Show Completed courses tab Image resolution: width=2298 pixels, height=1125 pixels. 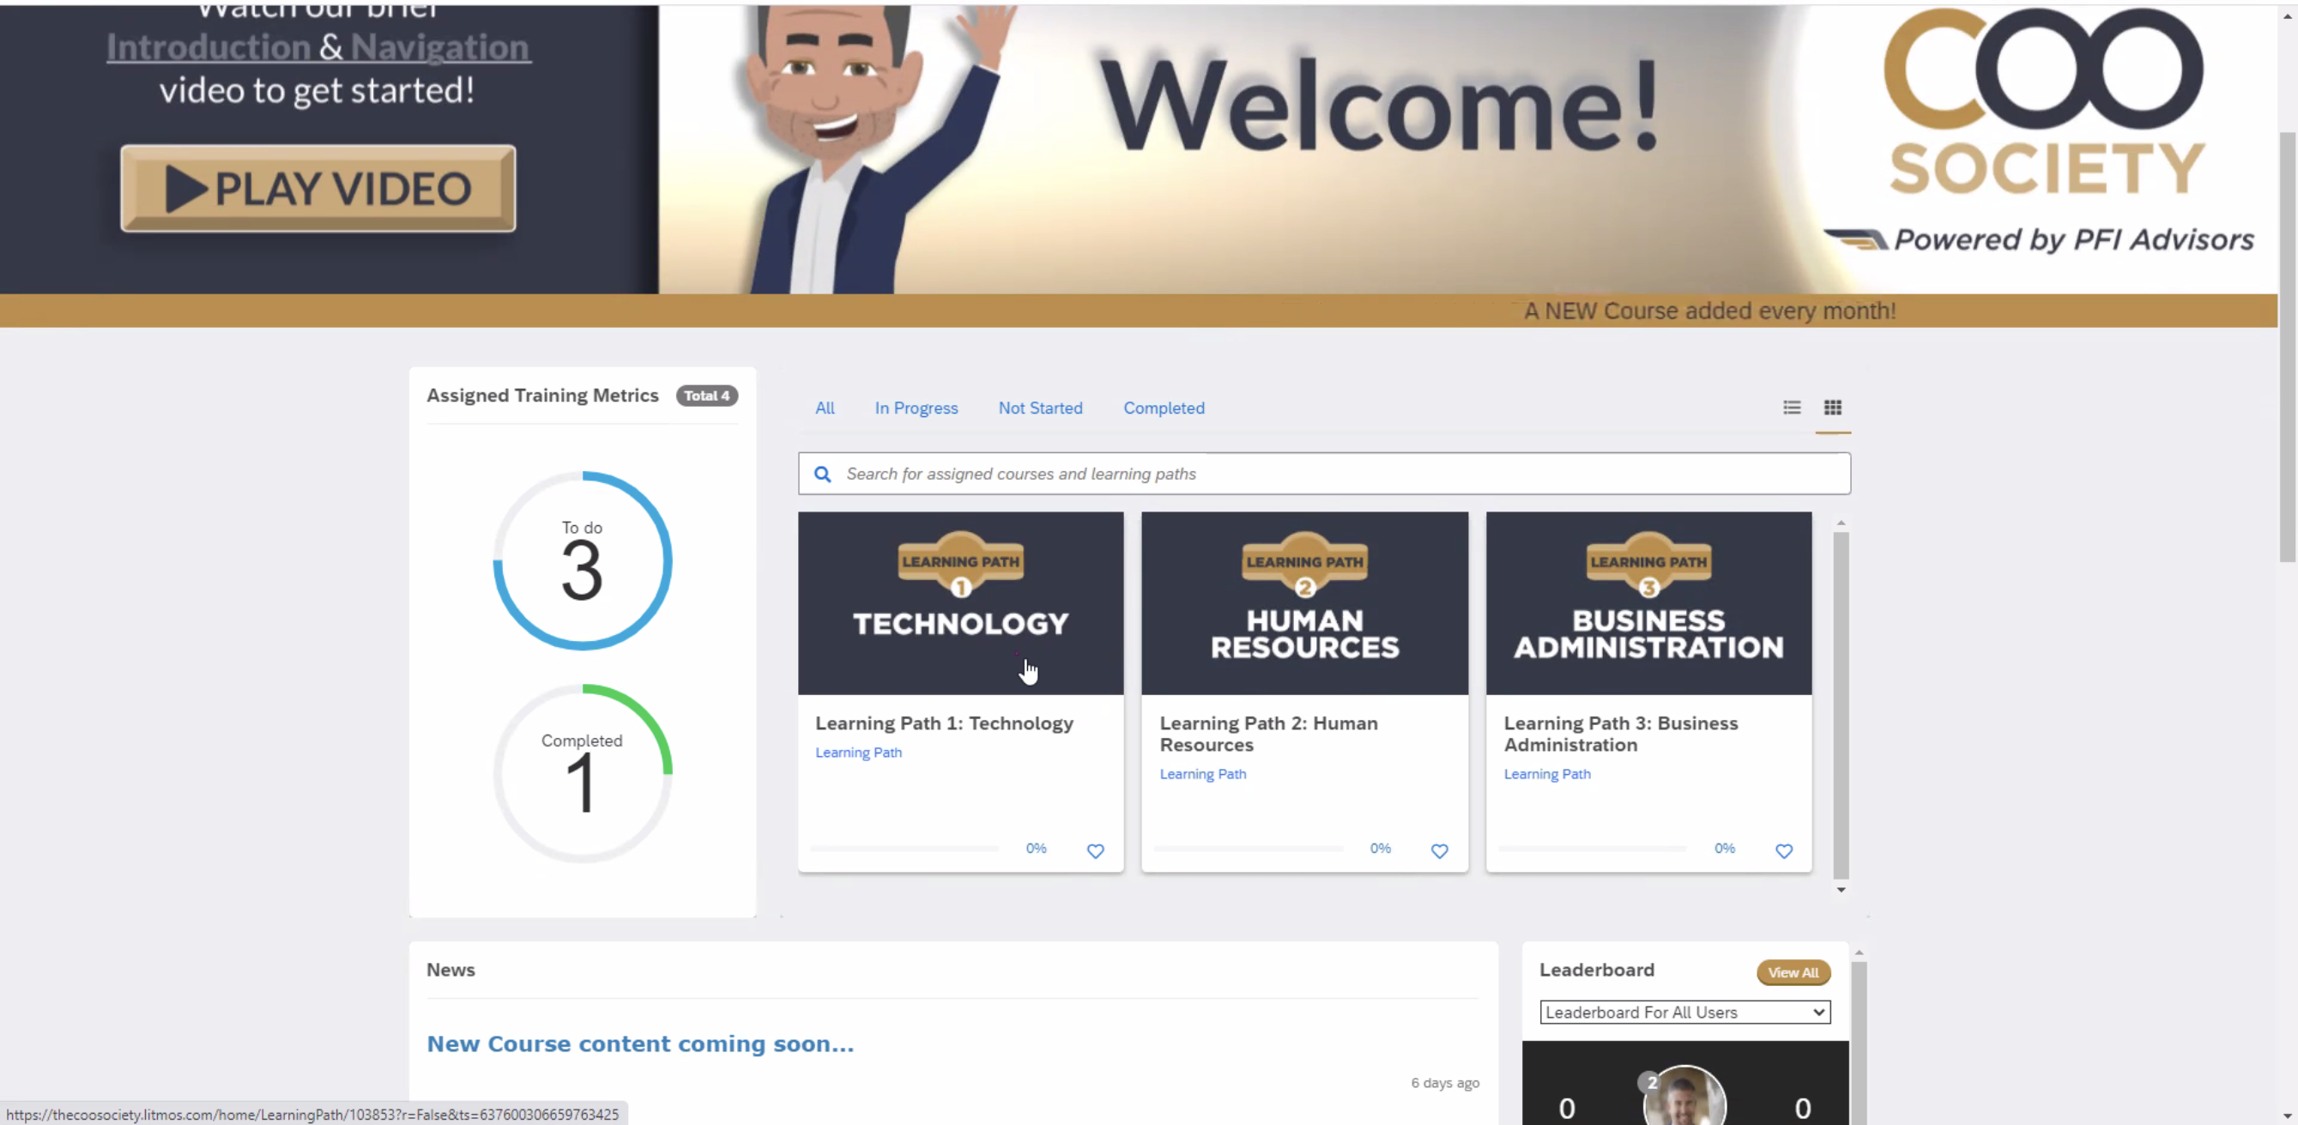click(1164, 408)
